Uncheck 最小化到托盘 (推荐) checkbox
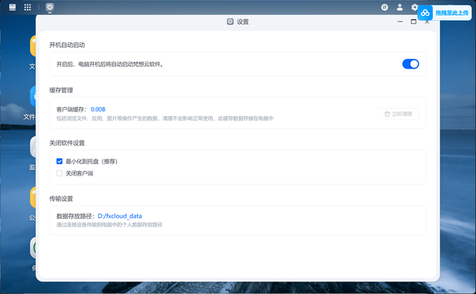The width and height of the screenshot is (476, 294). [59, 162]
